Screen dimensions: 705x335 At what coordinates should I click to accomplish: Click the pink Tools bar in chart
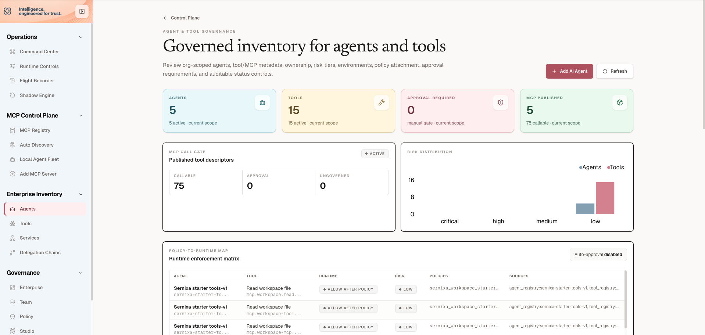605,198
